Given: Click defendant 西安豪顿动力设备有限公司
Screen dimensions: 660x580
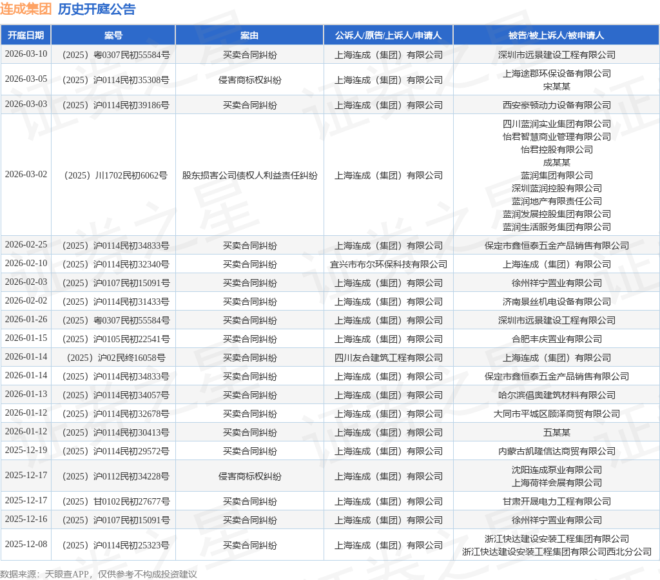Looking at the screenshot, I should coord(556,105).
